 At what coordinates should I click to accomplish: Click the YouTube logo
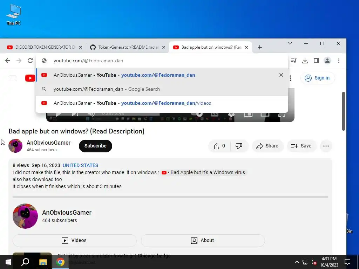pyautogui.click(x=30, y=78)
